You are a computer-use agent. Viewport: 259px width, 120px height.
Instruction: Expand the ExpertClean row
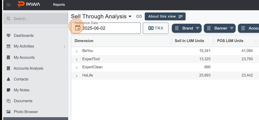point(77,68)
